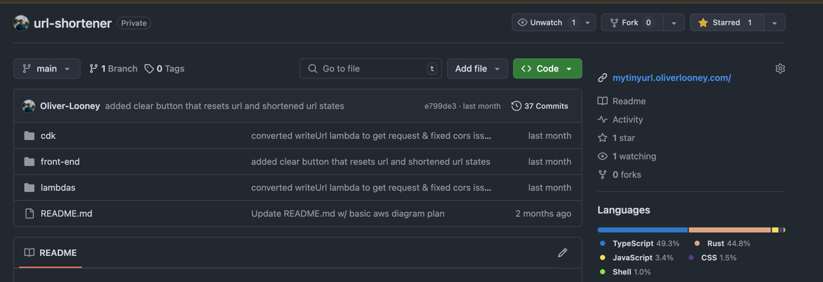
Task: Expand the Add file dropdown
Action: click(x=477, y=68)
